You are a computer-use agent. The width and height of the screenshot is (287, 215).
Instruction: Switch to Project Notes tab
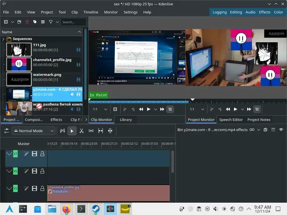[259, 120]
